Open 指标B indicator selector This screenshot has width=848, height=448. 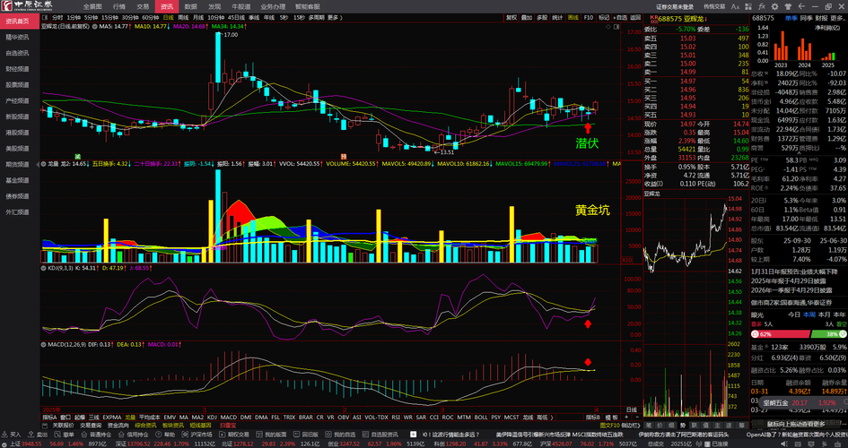pyautogui.click(x=593, y=418)
